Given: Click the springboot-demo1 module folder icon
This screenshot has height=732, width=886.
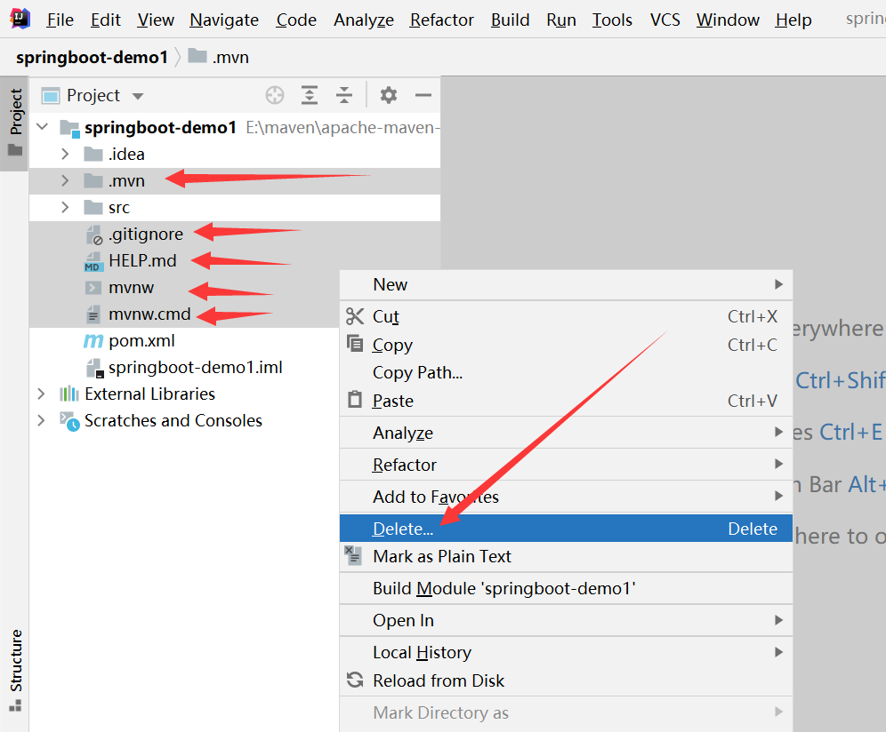Looking at the screenshot, I should [69, 128].
